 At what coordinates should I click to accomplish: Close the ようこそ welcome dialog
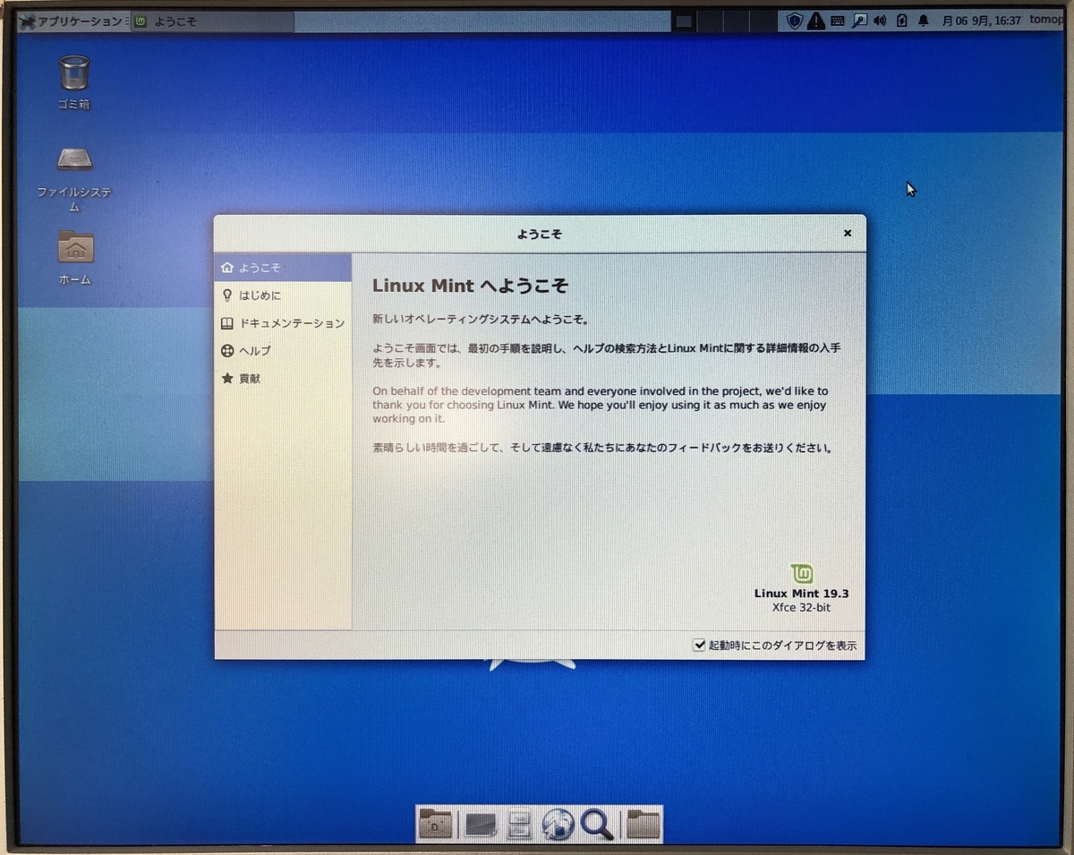pyautogui.click(x=848, y=234)
